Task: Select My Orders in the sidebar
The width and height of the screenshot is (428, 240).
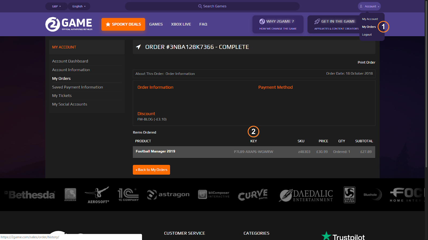Action: tap(61, 78)
